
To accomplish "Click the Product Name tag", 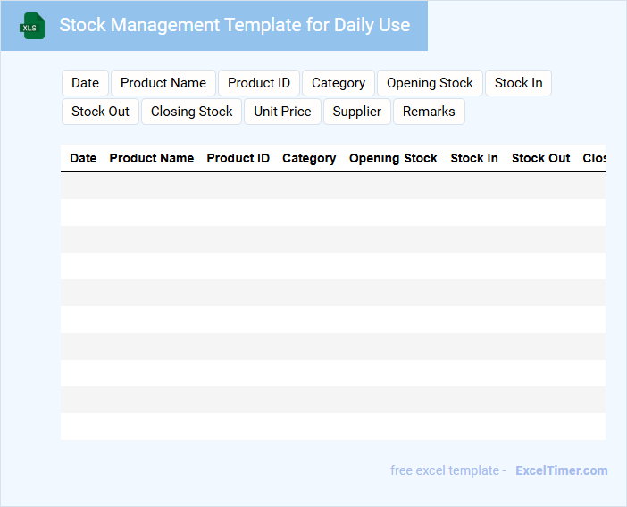I will point(163,83).
